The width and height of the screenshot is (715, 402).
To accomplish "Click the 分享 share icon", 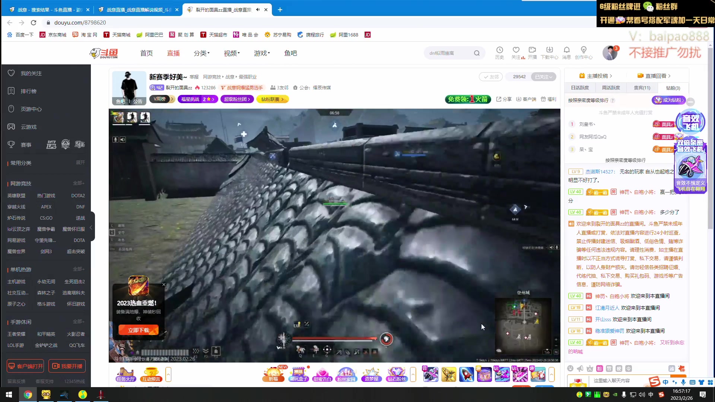I will click(504, 99).
